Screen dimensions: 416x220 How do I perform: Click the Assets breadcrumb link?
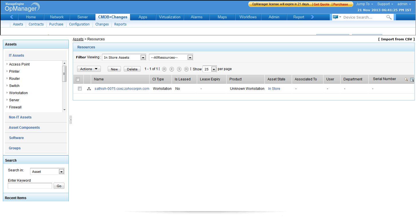(78, 39)
